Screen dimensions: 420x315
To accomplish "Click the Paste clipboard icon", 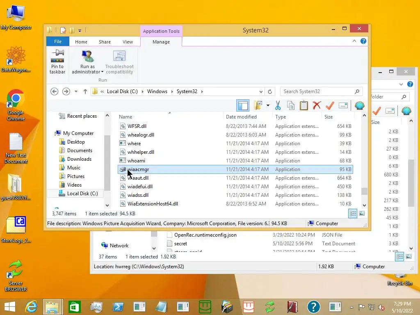I will [x=304, y=105].
